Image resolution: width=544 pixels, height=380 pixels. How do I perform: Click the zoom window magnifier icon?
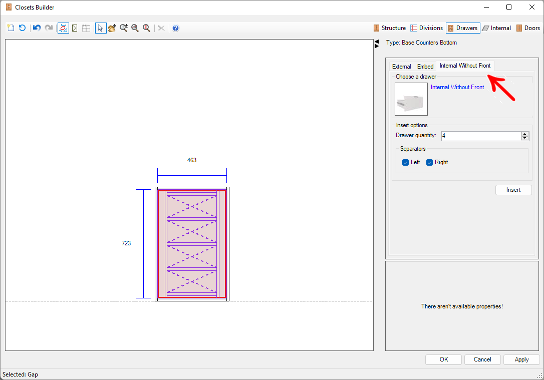point(135,28)
